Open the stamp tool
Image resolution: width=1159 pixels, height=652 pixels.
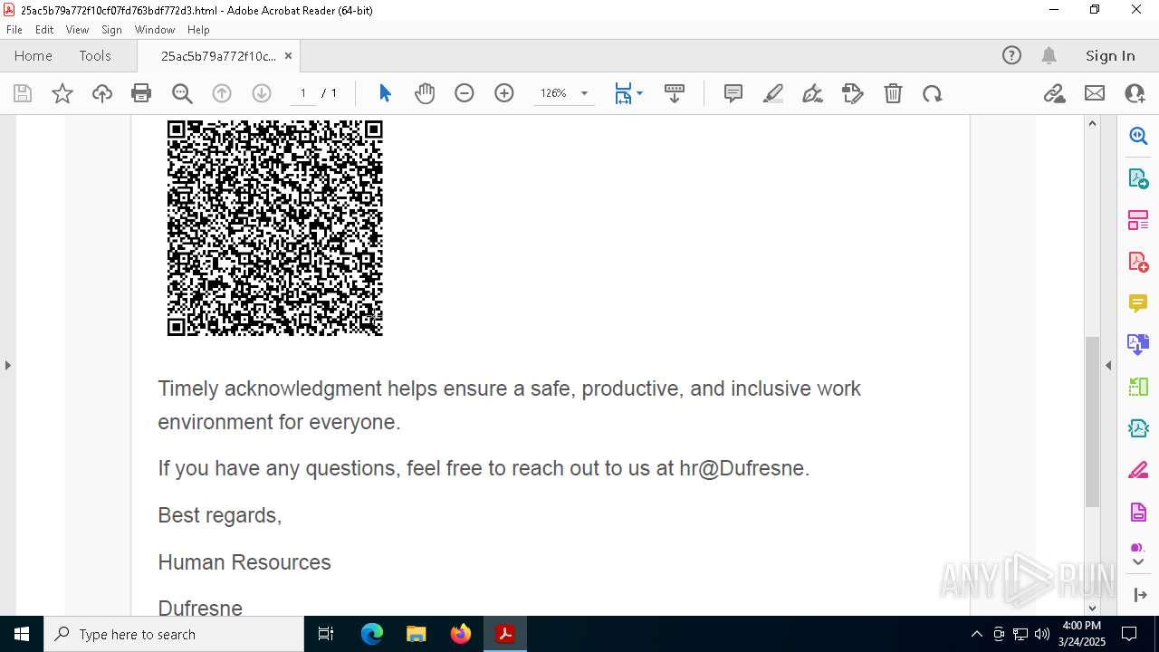(x=853, y=93)
